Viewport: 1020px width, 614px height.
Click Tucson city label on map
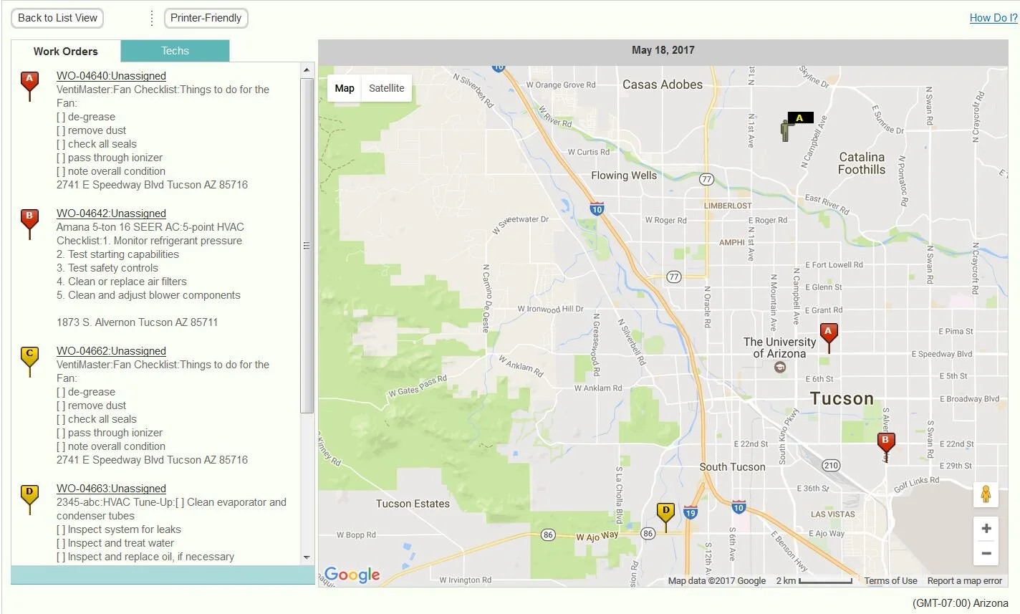[842, 399]
